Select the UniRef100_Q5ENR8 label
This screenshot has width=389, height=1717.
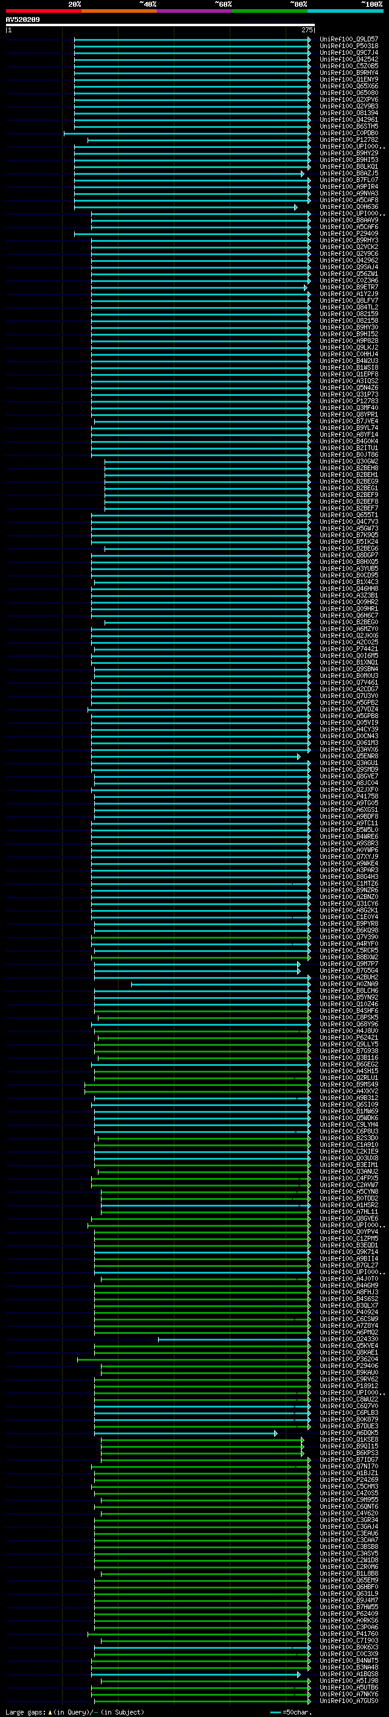pyautogui.click(x=348, y=756)
